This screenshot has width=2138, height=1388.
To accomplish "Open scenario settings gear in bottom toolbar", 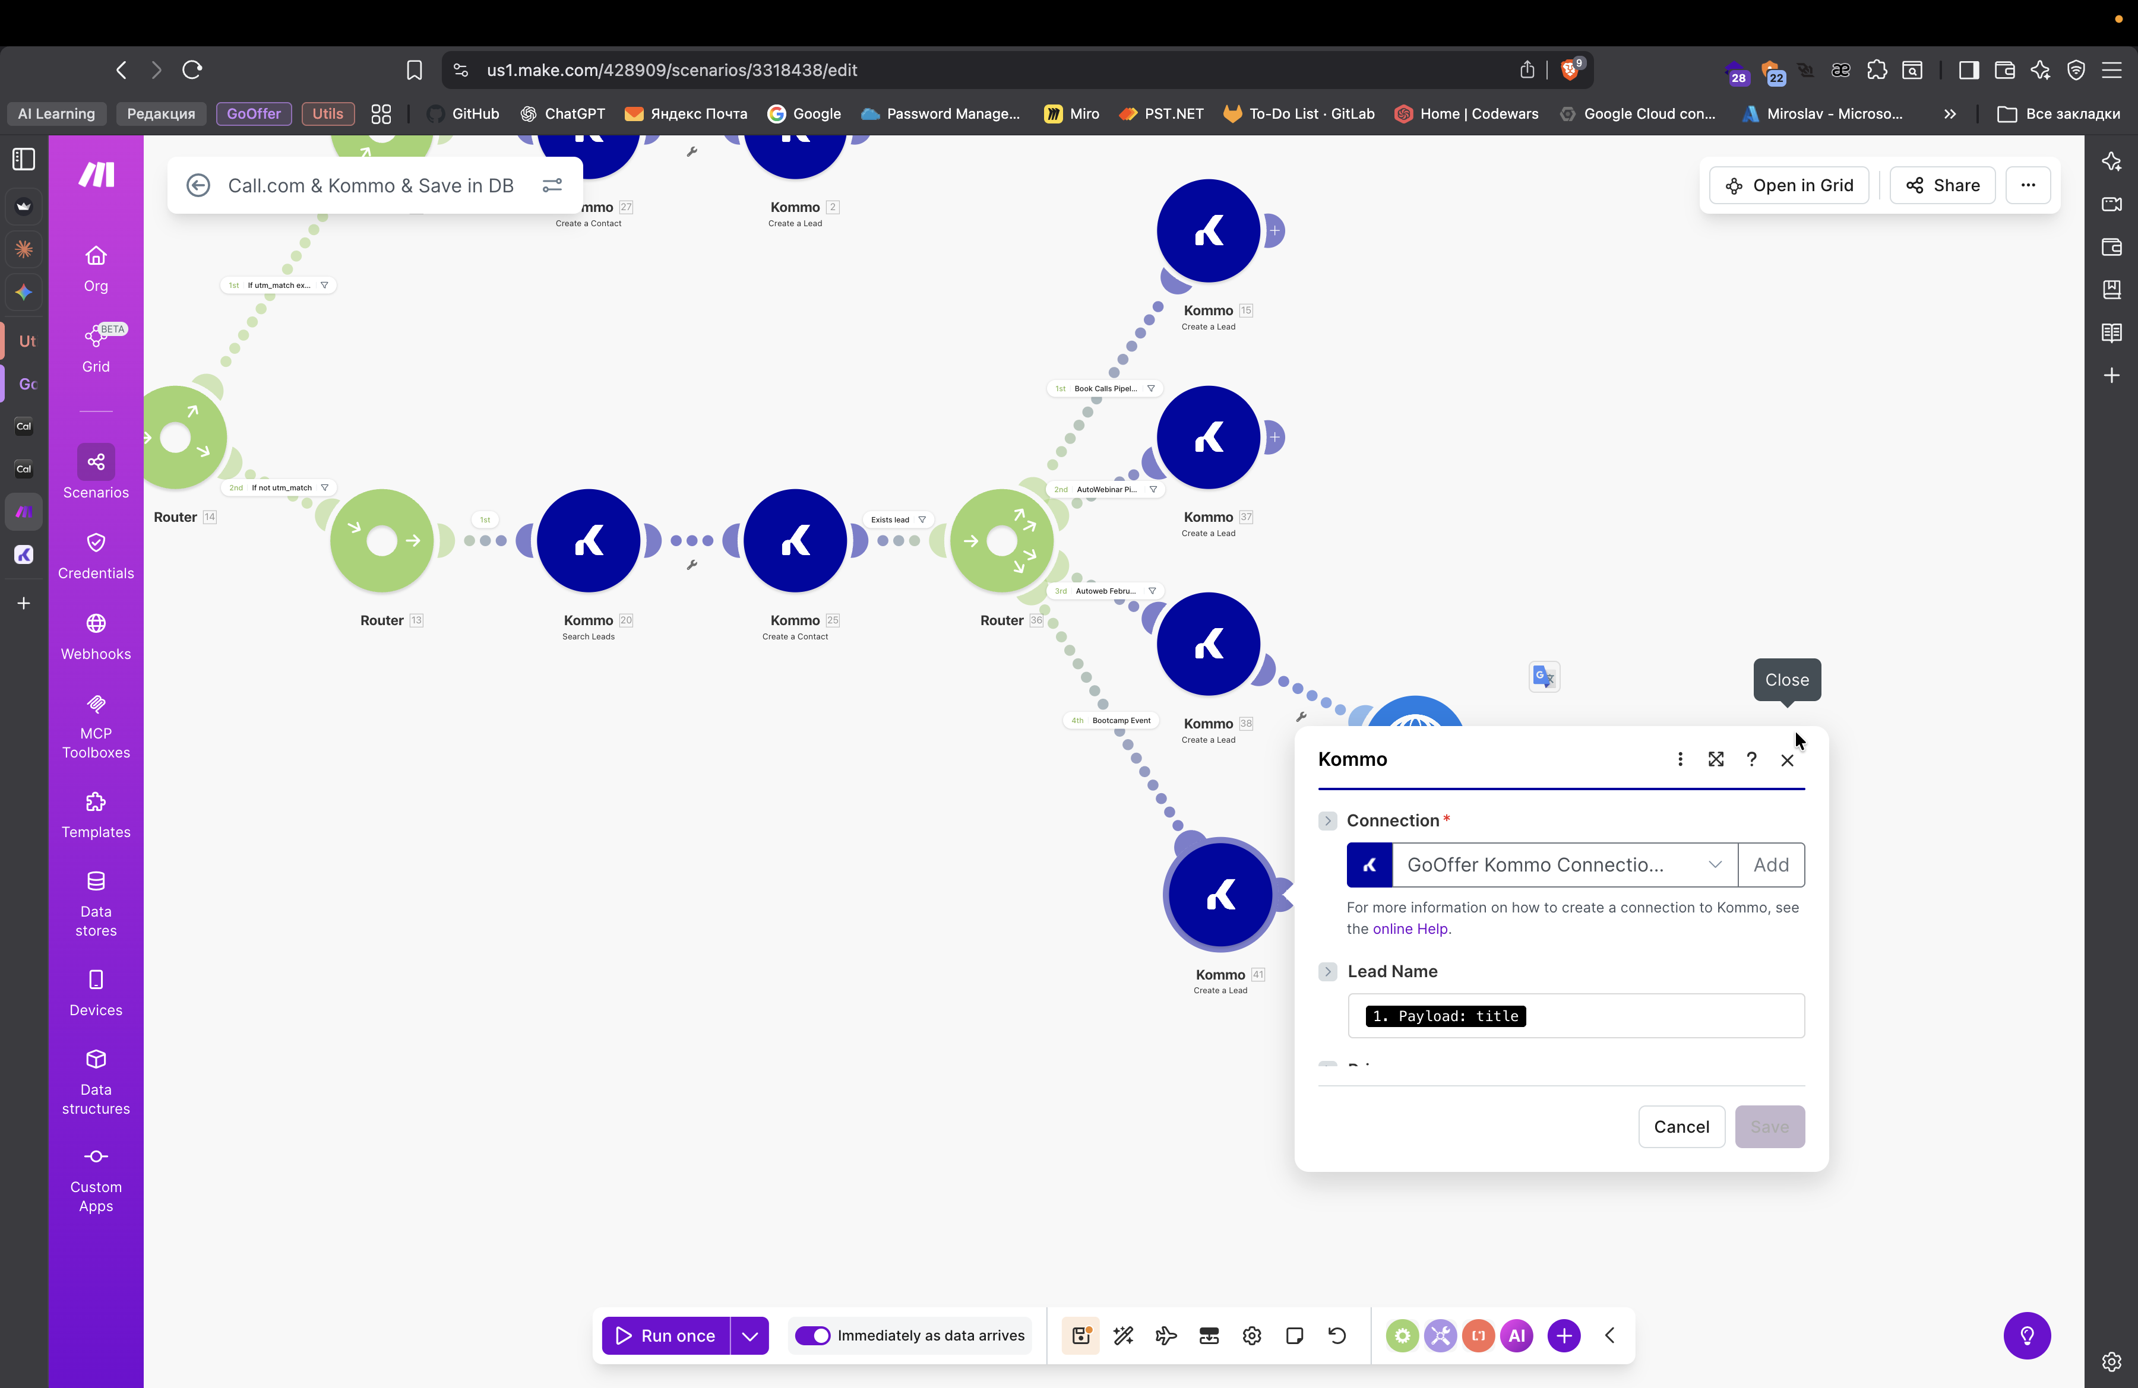I will pos(1251,1335).
